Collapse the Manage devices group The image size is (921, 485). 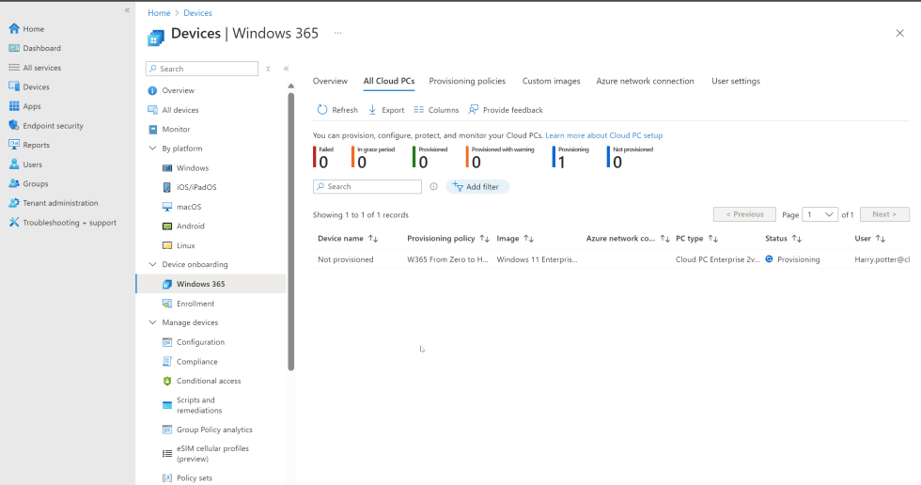click(x=152, y=322)
